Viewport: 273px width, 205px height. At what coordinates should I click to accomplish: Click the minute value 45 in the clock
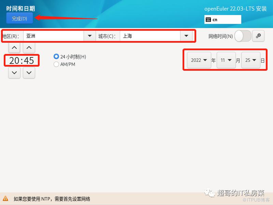point(29,60)
